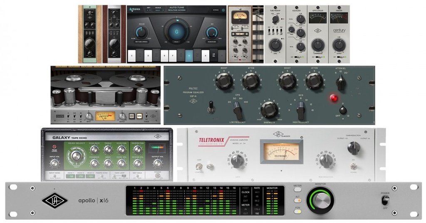426x223 pixels.
Task: Click the Pultec Bandwidth knob
Action: point(269,110)
